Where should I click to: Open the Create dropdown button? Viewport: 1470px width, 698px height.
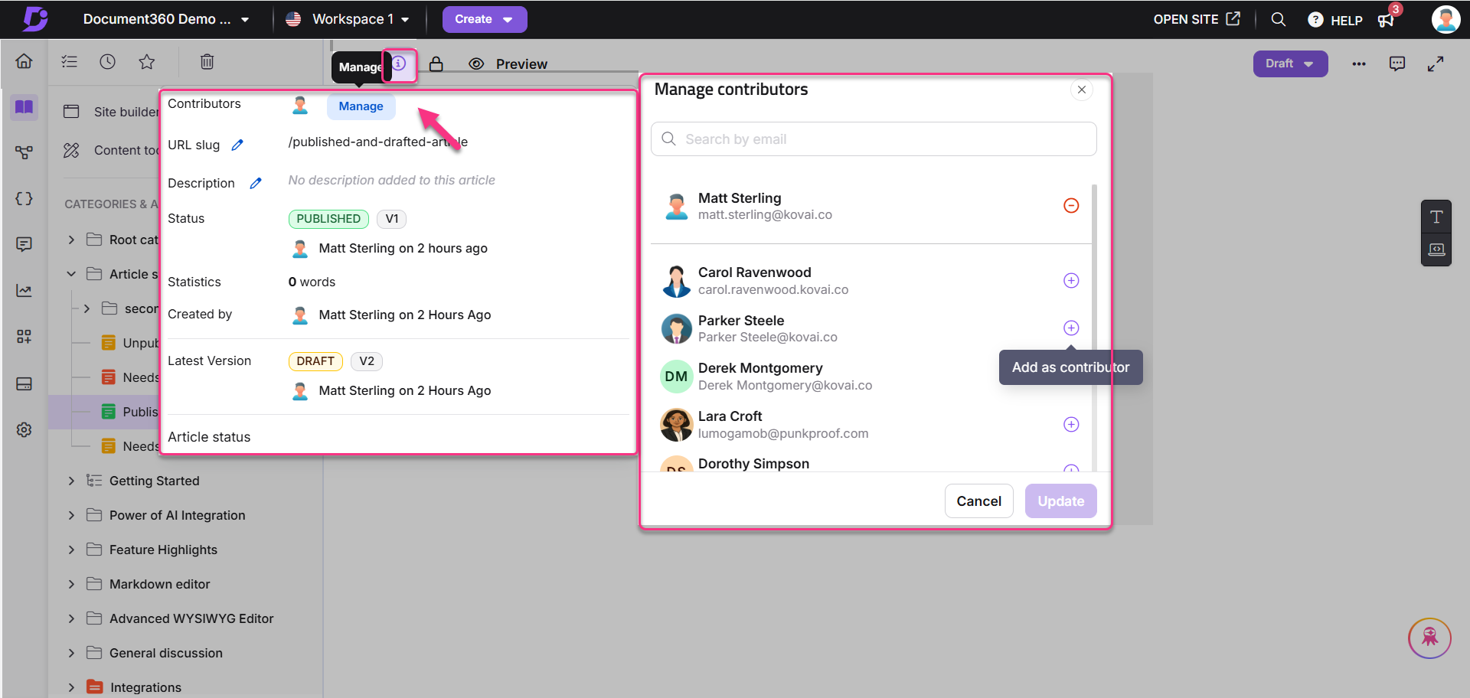click(x=485, y=19)
